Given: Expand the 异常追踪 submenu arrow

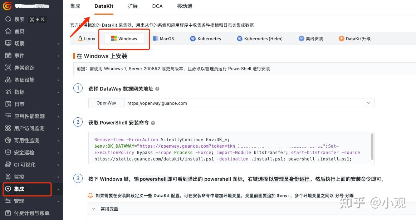Looking at the screenshot, I should click(x=58, y=68).
